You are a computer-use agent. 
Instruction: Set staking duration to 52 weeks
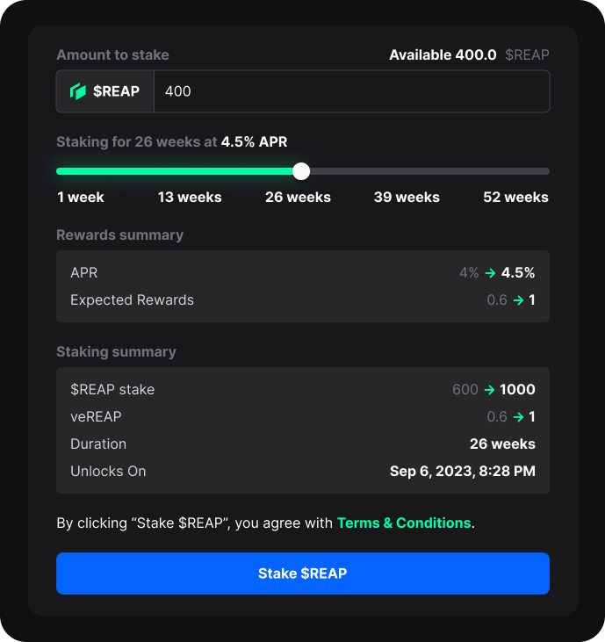click(515, 197)
